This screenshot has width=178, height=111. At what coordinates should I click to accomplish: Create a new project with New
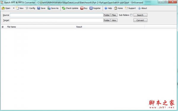pyautogui.click(x=20, y=8)
